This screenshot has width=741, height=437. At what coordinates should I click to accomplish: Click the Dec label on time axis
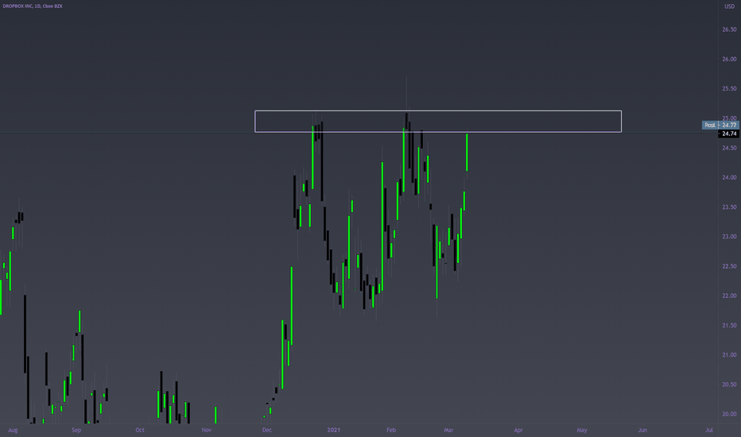pyautogui.click(x=267, y=430)
